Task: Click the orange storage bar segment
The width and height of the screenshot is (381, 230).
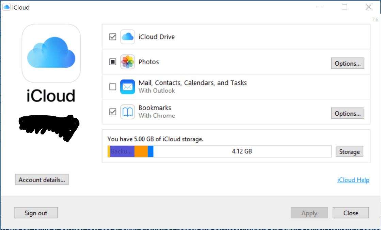Action: point(141,151)
